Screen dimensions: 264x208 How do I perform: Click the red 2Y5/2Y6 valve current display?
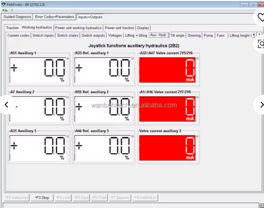point(167,70)
